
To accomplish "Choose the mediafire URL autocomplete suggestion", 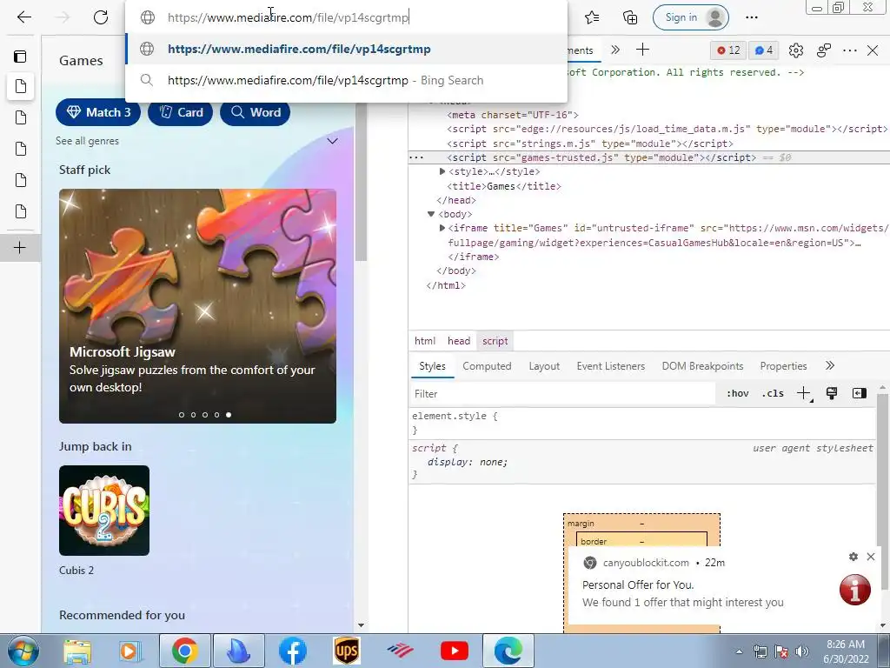I will tap(346, 49).
